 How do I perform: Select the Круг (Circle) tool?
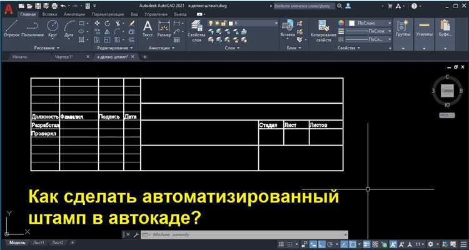53,28
